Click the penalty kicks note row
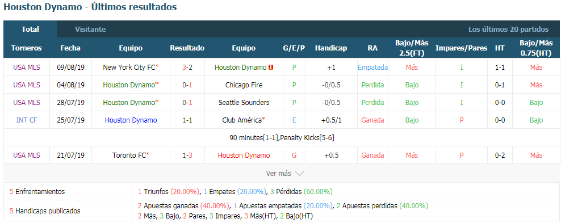The height and width of the screenshot is (223, 561). (282, 137)
